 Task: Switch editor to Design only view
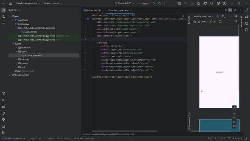(x=235, y=10)
